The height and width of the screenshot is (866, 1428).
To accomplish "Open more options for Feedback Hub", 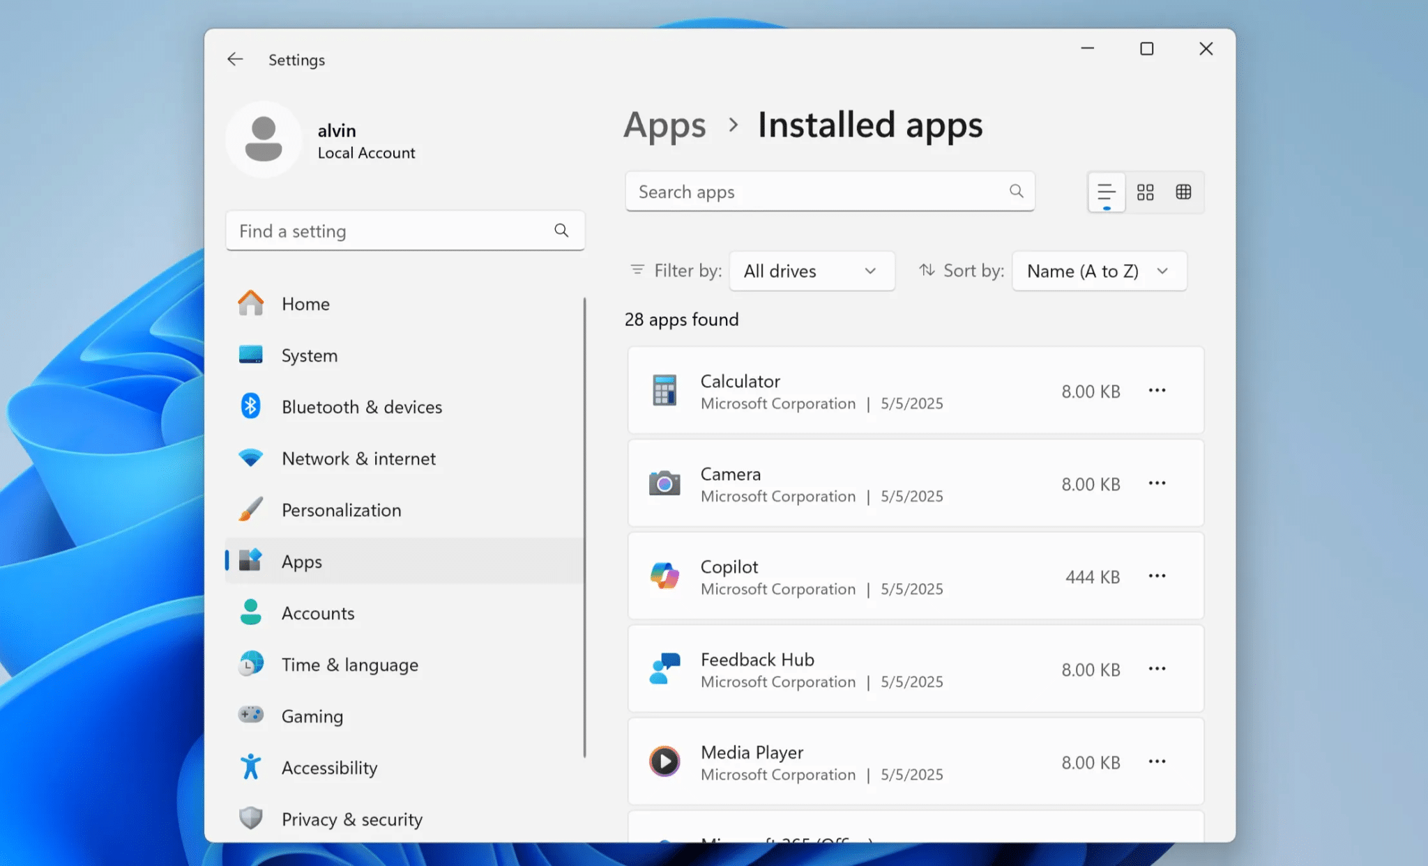I will click(1157, 668).
